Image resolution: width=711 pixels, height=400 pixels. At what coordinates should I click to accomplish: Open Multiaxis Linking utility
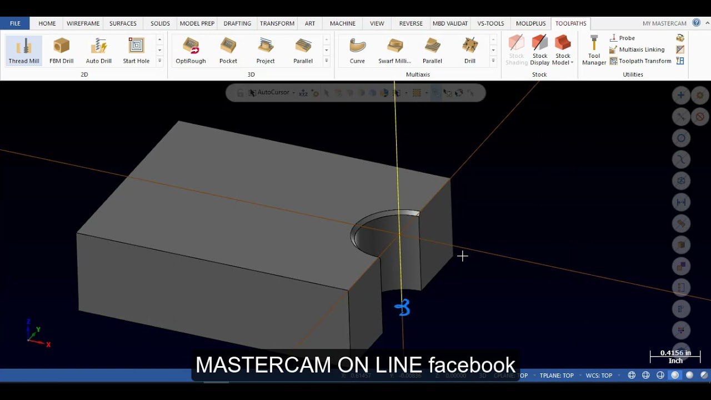637,49
